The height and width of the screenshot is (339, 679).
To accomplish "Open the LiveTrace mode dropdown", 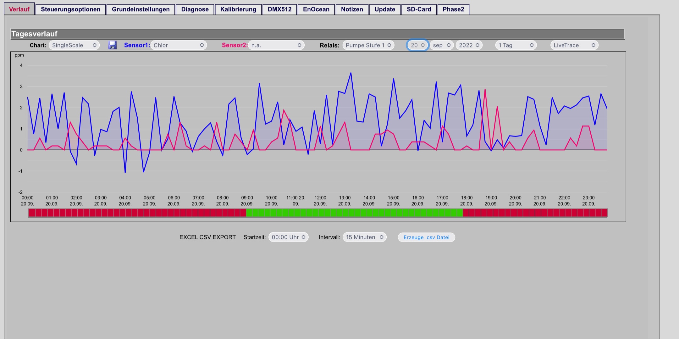I will [x=574, y=45].
